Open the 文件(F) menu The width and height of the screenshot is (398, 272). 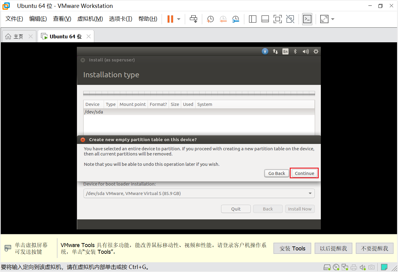(x=14, y=19)
